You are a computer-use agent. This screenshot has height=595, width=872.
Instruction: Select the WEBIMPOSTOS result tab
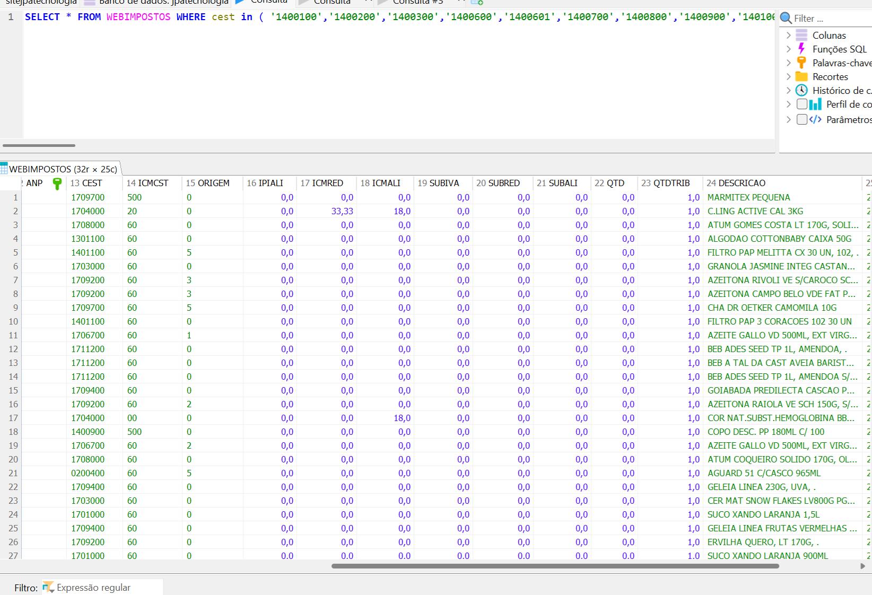click(x=62, y=169)
